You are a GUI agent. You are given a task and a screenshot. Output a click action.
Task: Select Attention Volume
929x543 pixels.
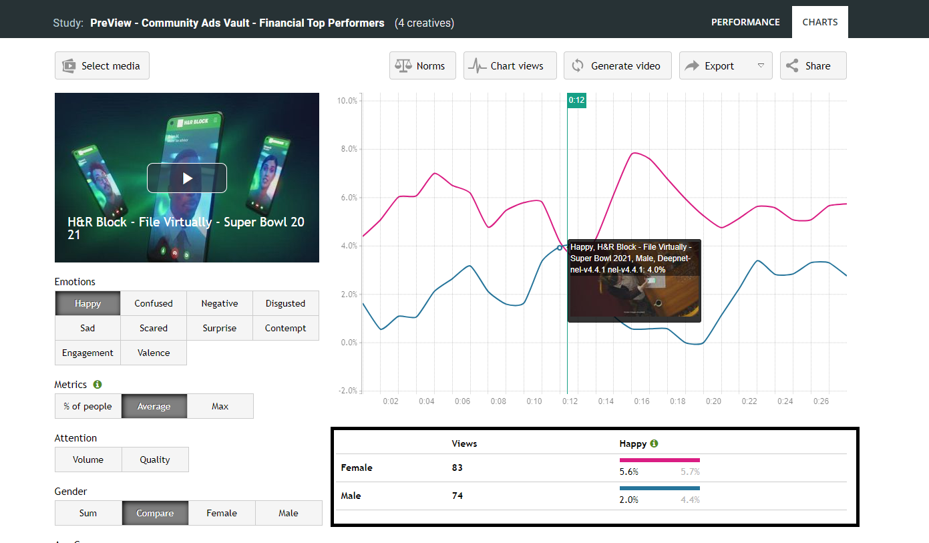click(88, 460)
